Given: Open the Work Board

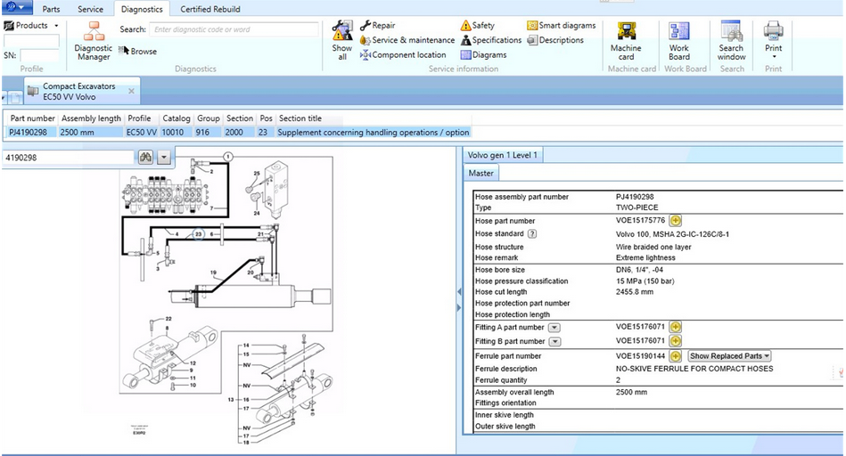Looking at the screenshot, I should [x=678, y=41].
